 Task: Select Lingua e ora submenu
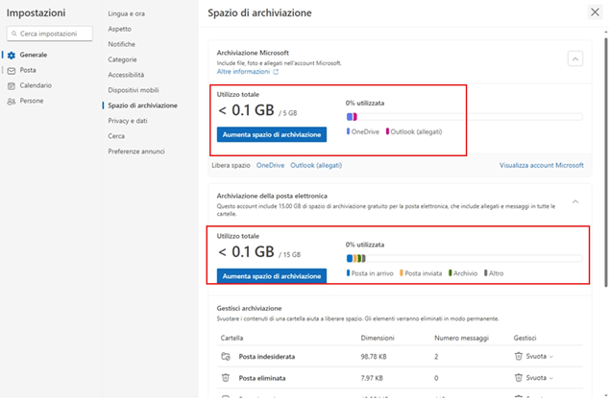pyautogui.click(x=127, y=13)
